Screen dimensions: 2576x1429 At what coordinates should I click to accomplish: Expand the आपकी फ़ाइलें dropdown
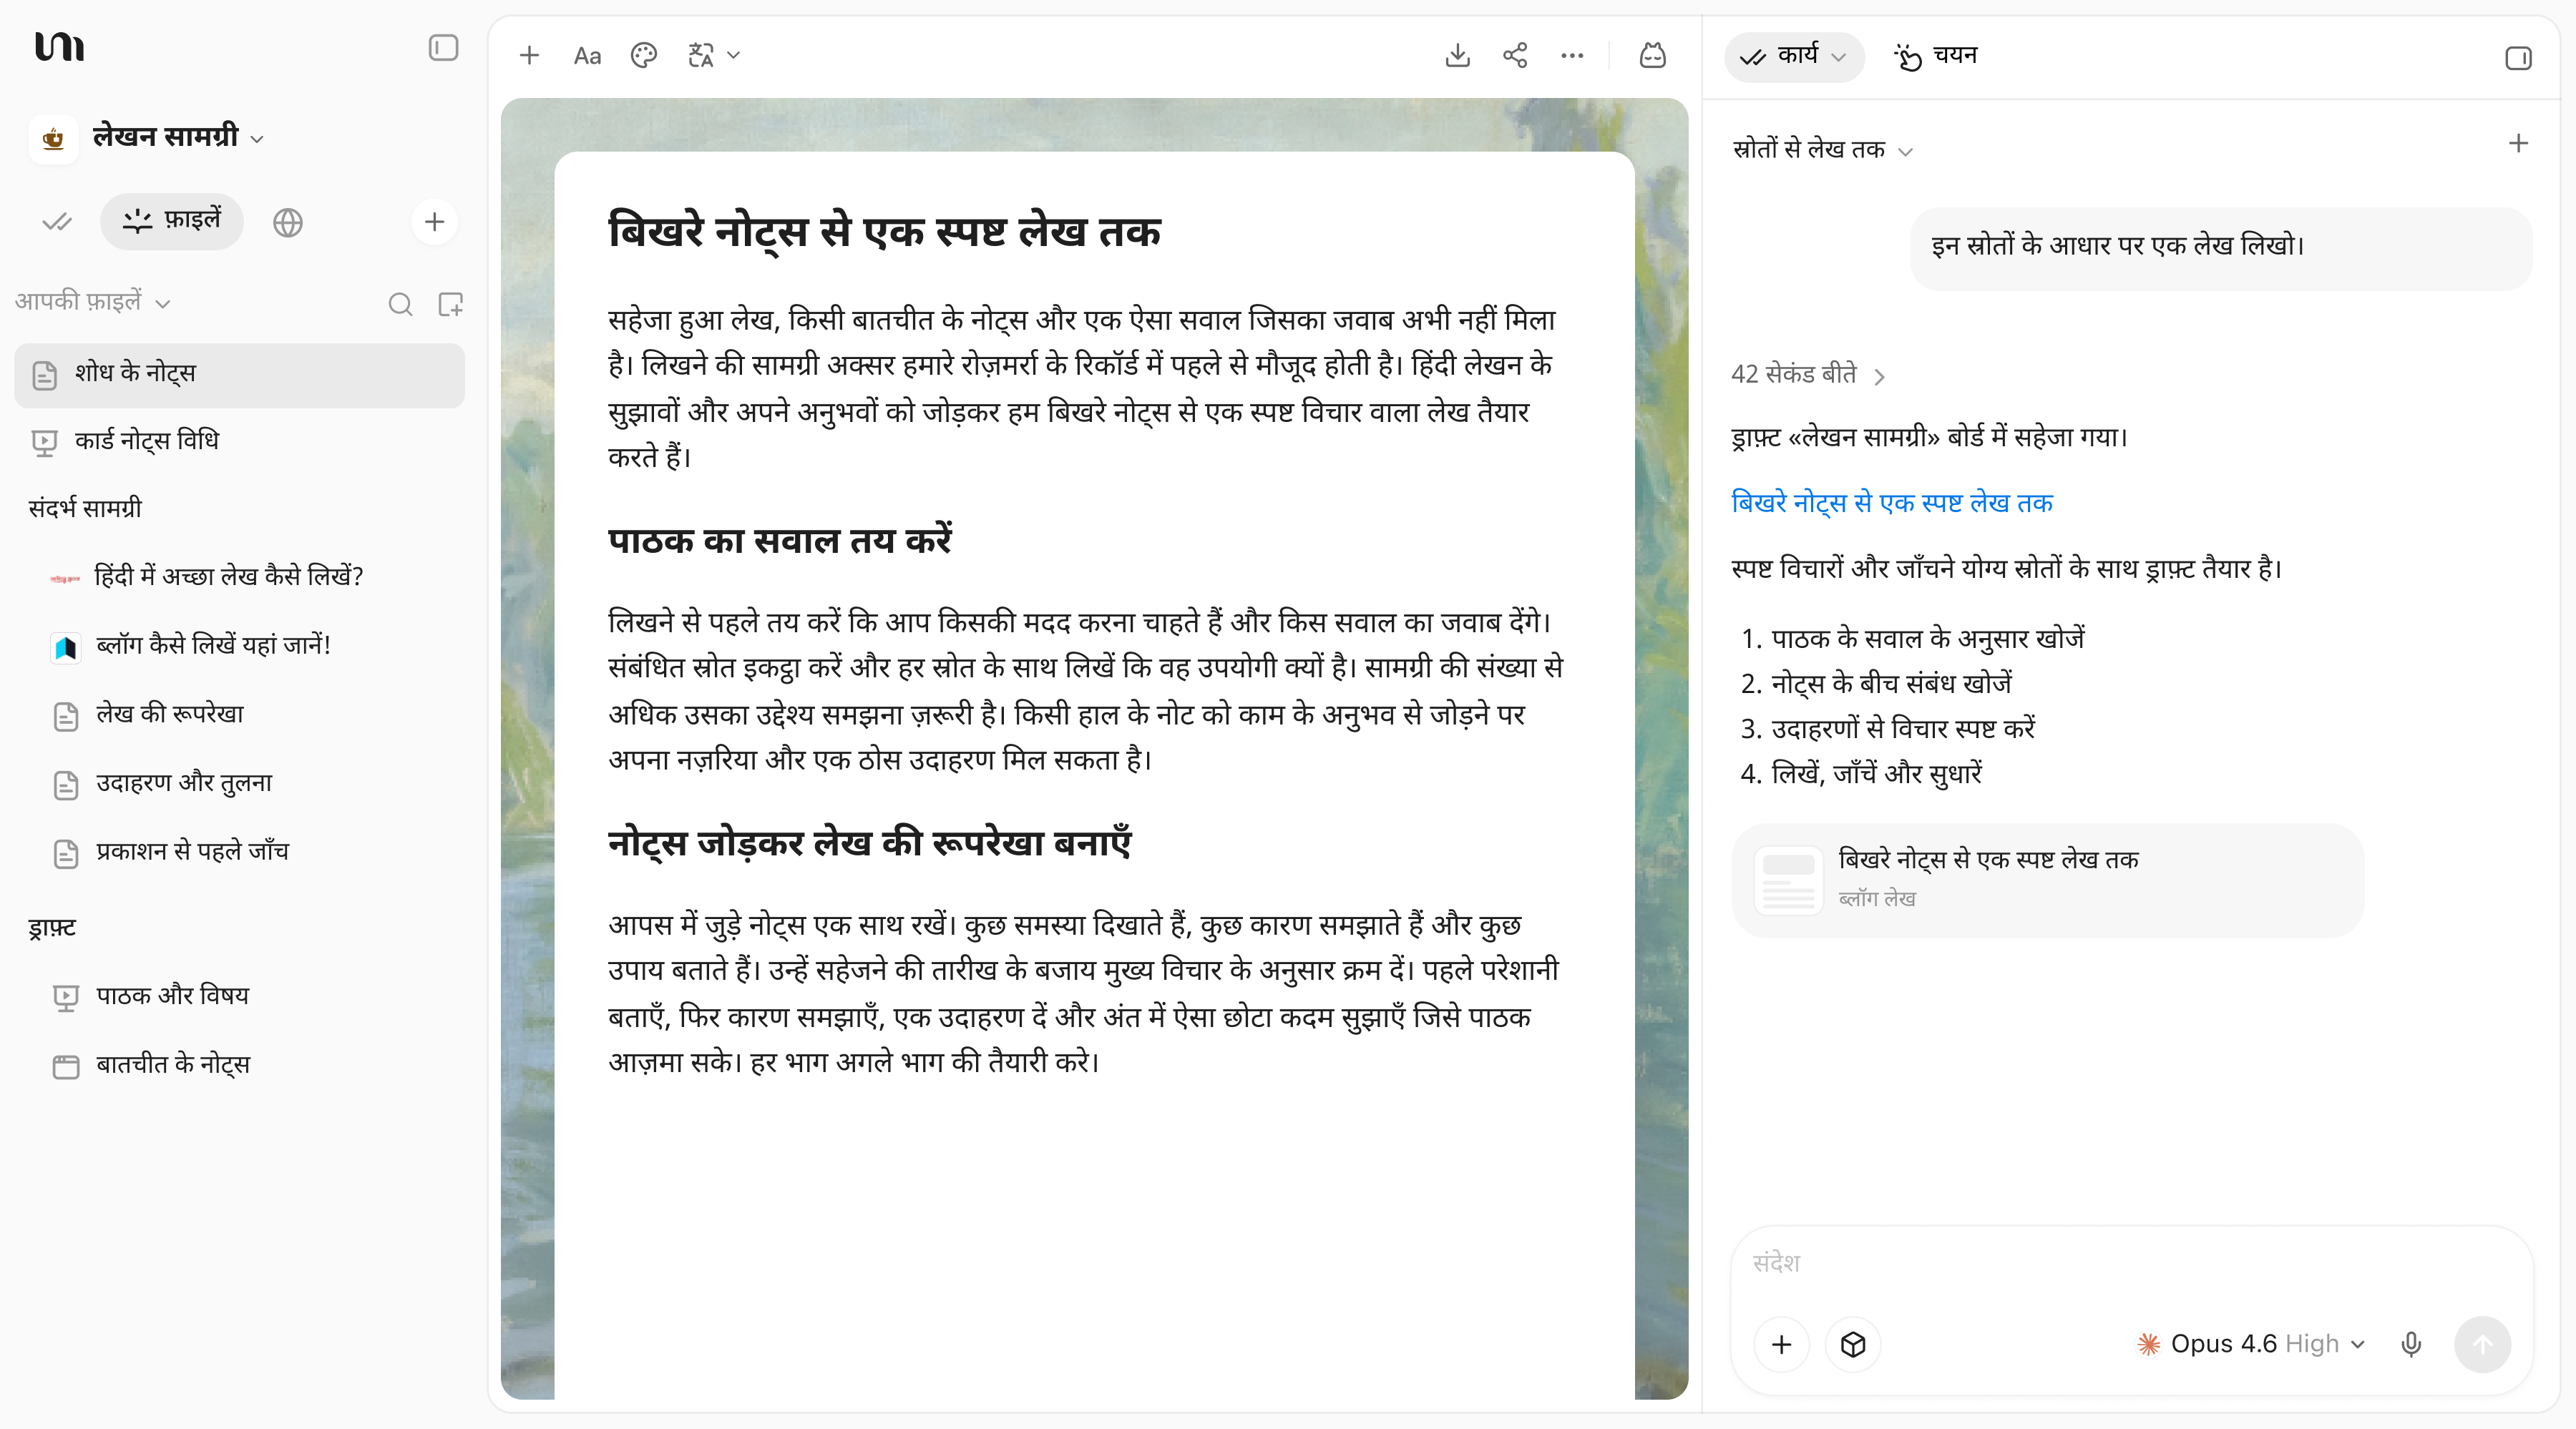pyautogui.click(x=92, y=302)
